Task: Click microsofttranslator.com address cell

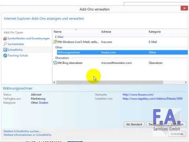Action: point(117,63)
